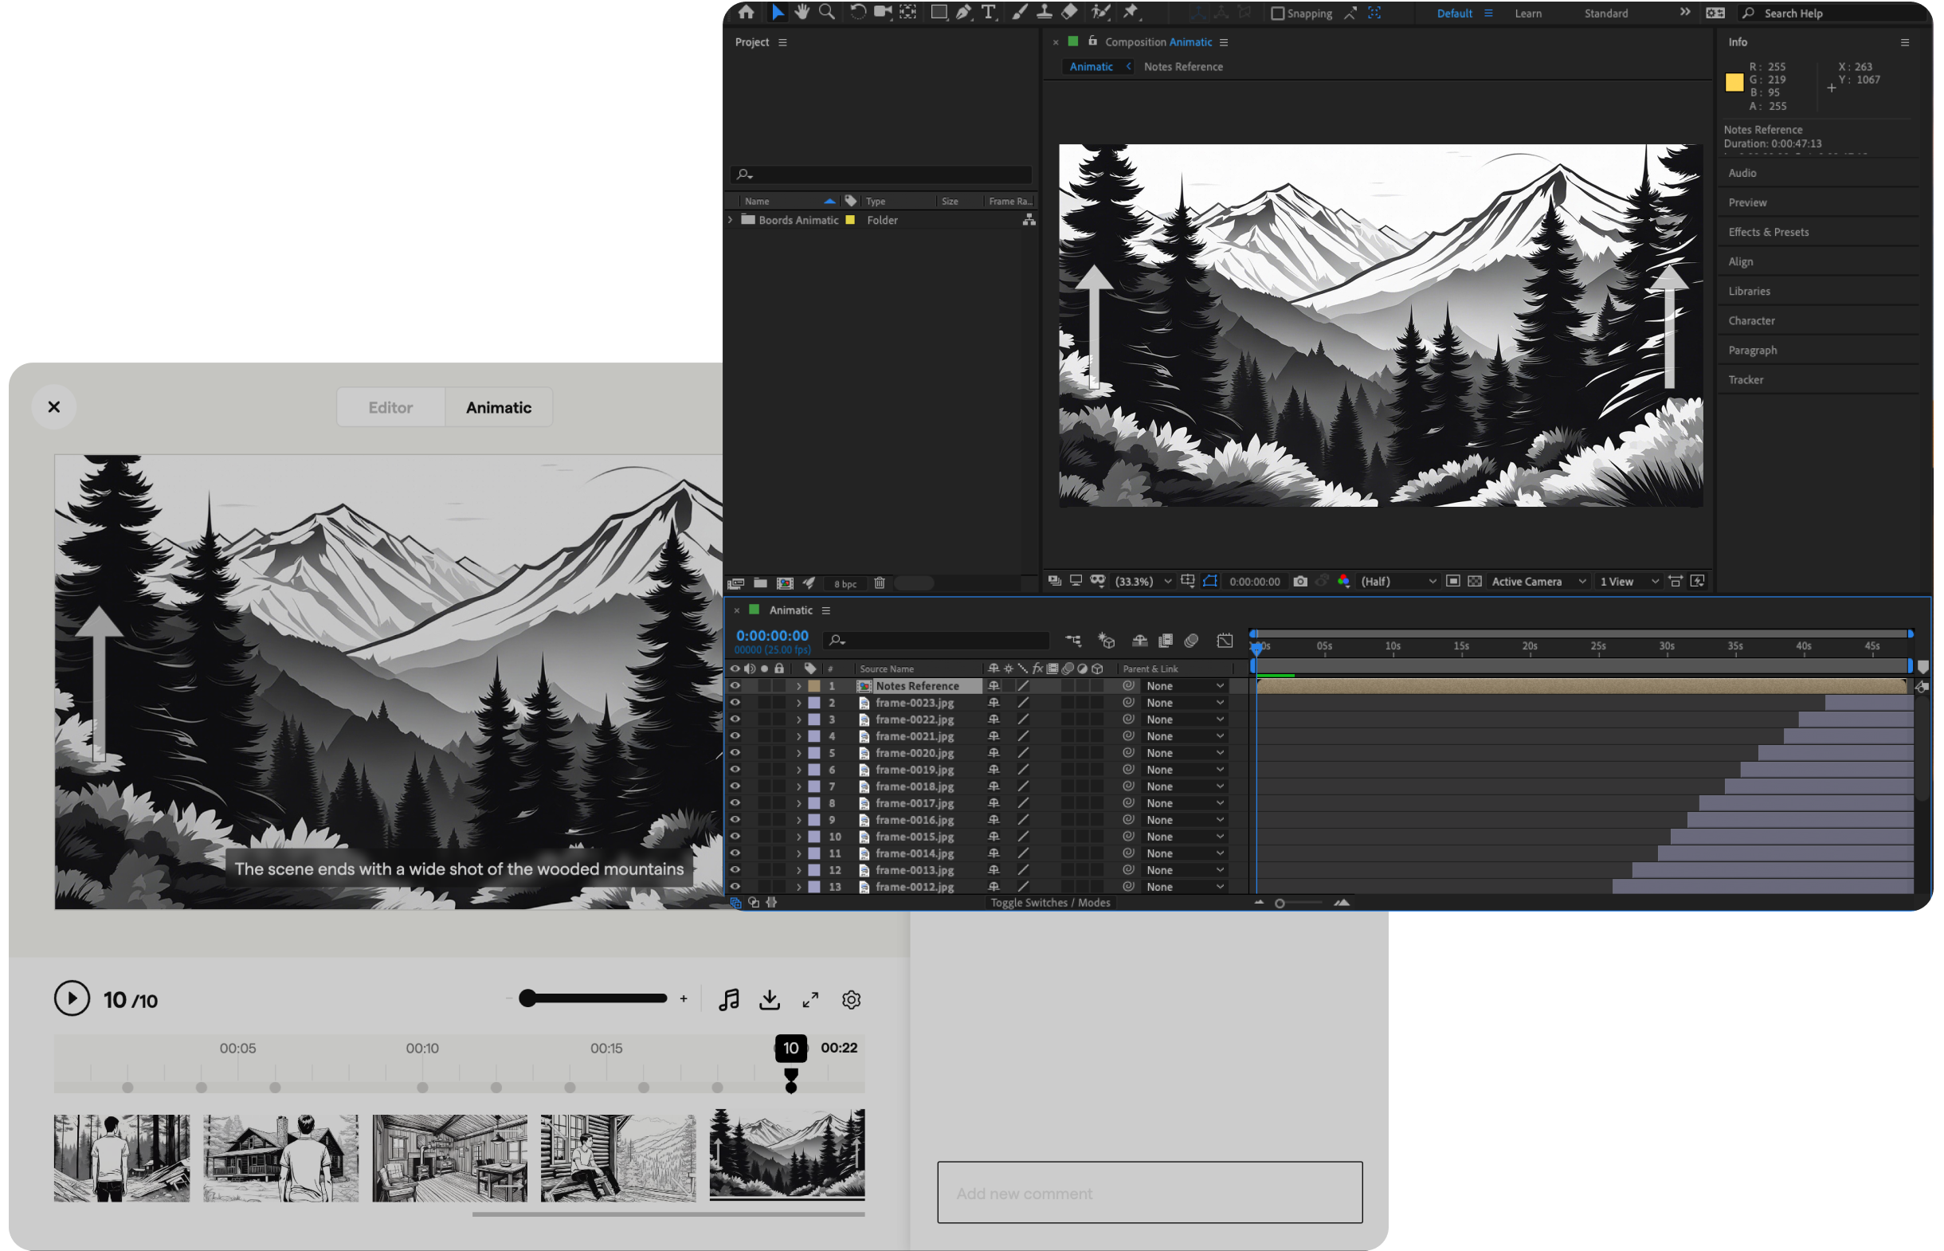Viewport: 1944px width, 1251px height.
Task: Select the Rotation tool
Action: pos(858,12)
